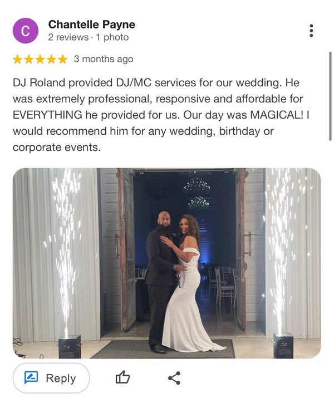Click the fifth gold rating star

coord(62,60)
